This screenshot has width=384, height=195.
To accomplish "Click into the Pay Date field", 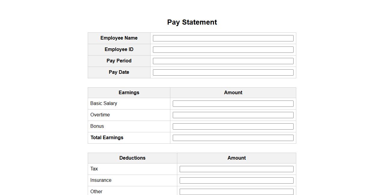I will (x=223, y=72).
